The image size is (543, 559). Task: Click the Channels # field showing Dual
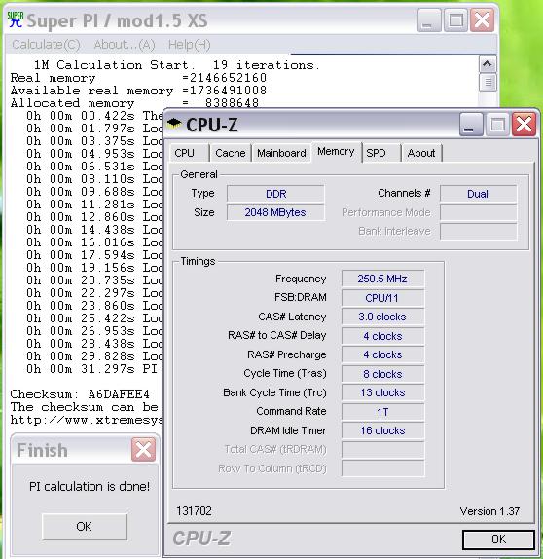click(x=478, y=194)
